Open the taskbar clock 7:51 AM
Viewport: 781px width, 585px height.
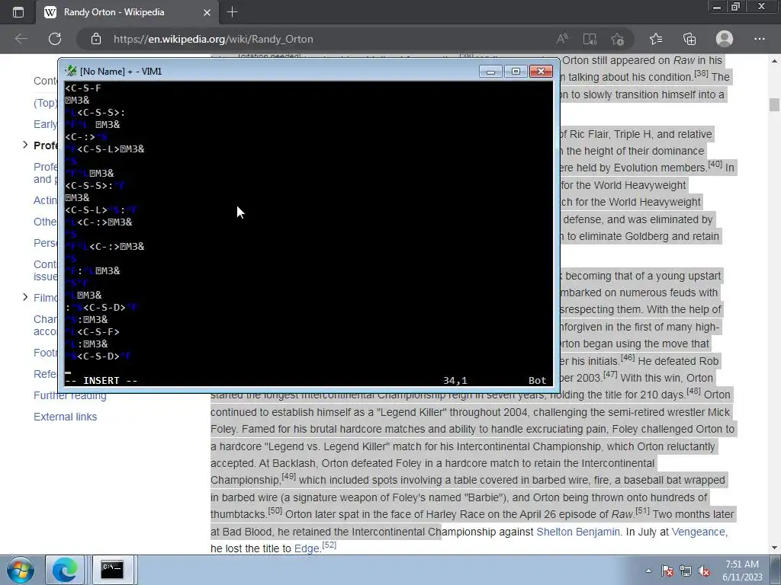(x=742, y=571)
